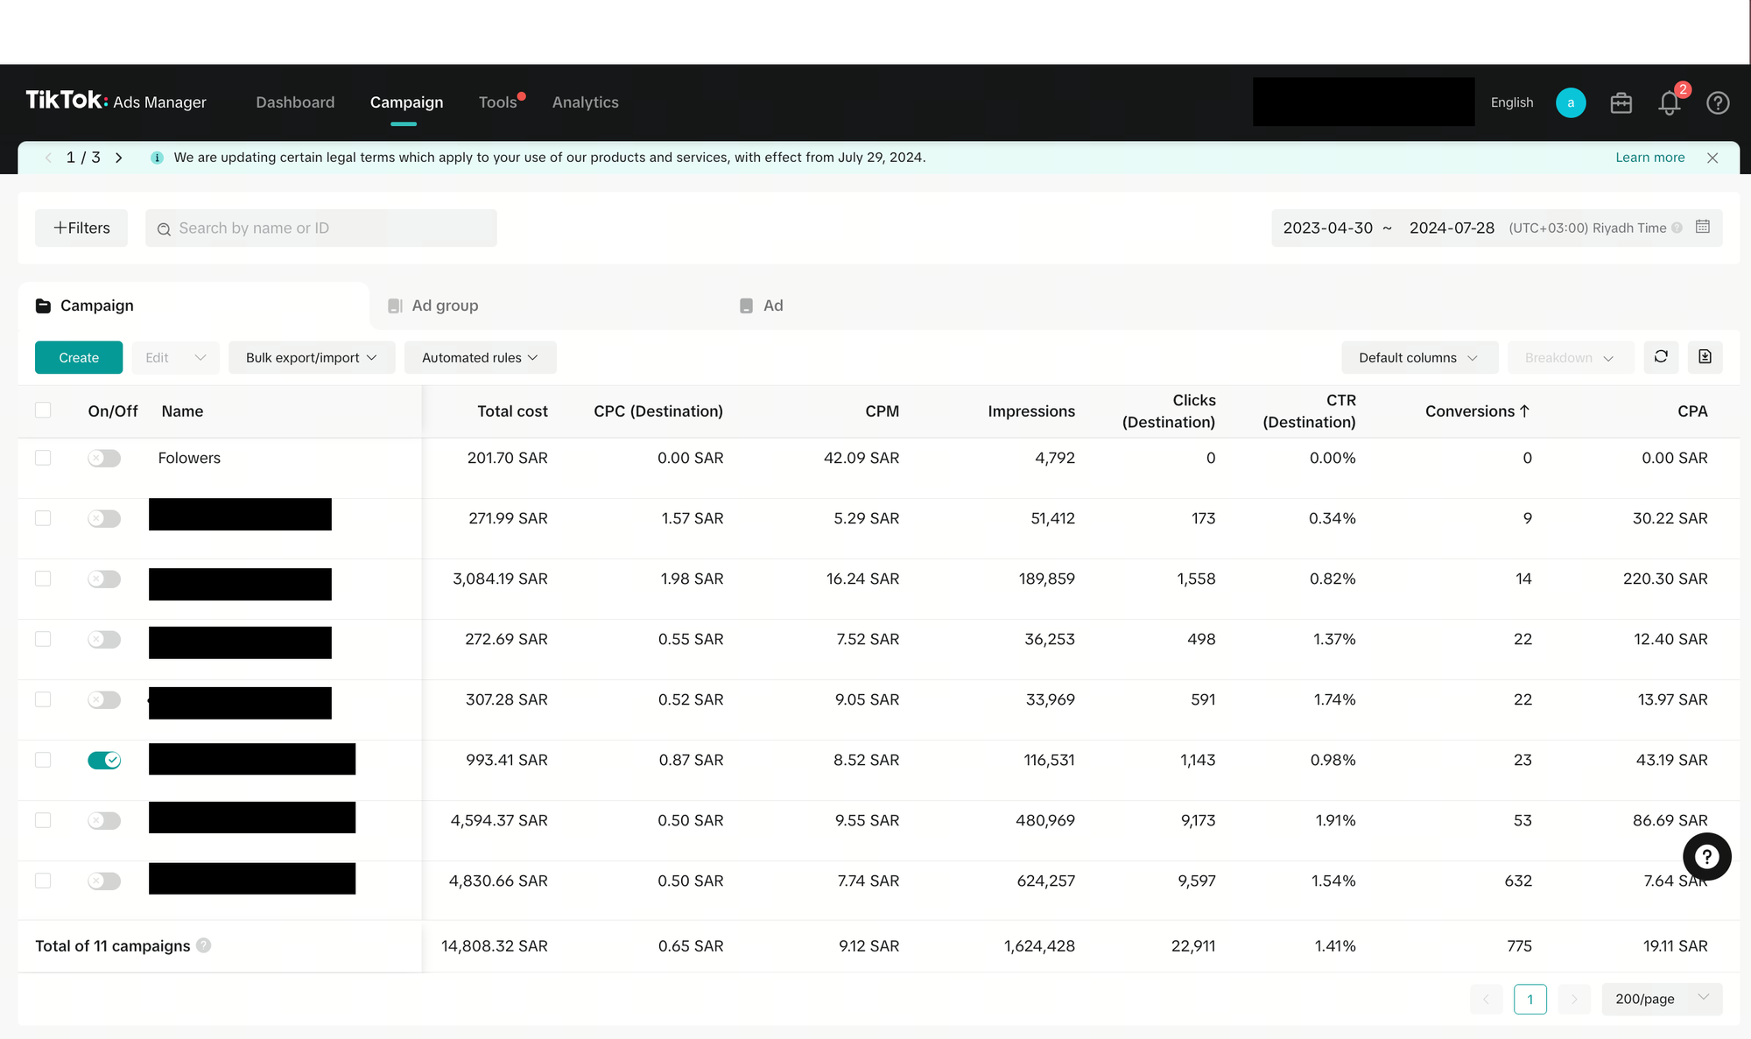The height and width of the screenshot is (1039, 1751).
Task: Open the help question mark in header
Action: 1718,103
